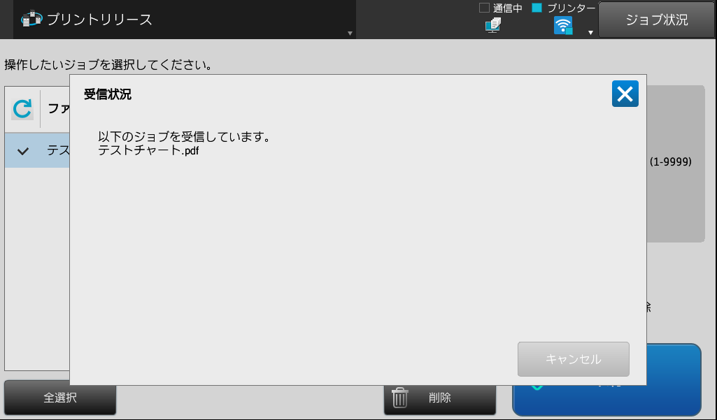This screenshot has height=420, width=717.
Task: Click the (1-9999) range label
Action: point(670,162)
